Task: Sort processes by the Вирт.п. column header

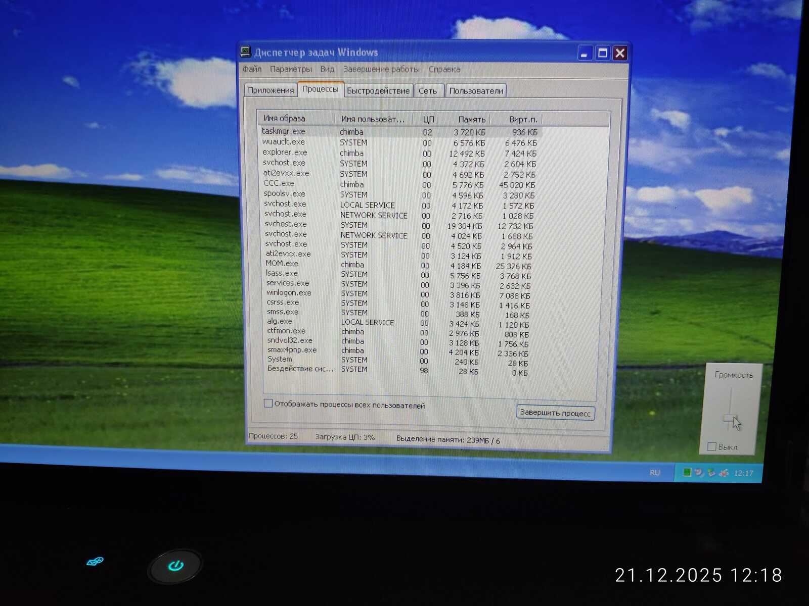Action: click(517, 120)
